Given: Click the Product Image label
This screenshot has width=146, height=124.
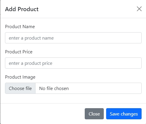Looking at the screenshot, I should point(20,77).
